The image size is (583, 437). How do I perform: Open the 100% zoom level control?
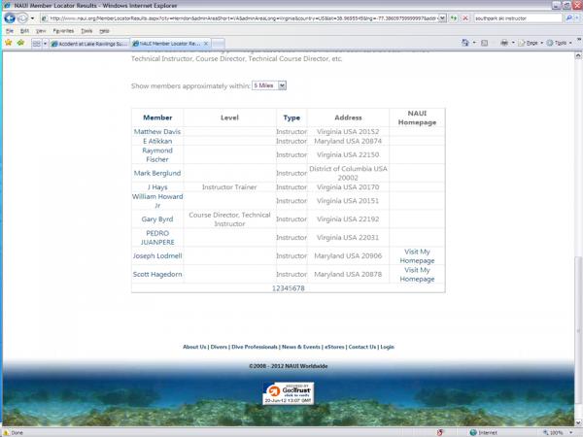click(558, 432)
